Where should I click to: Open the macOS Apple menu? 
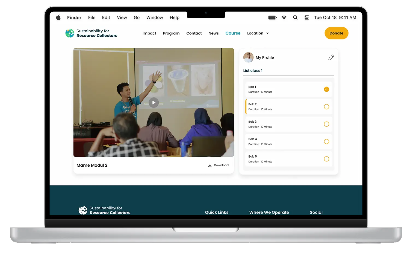[x=58, y=18]
